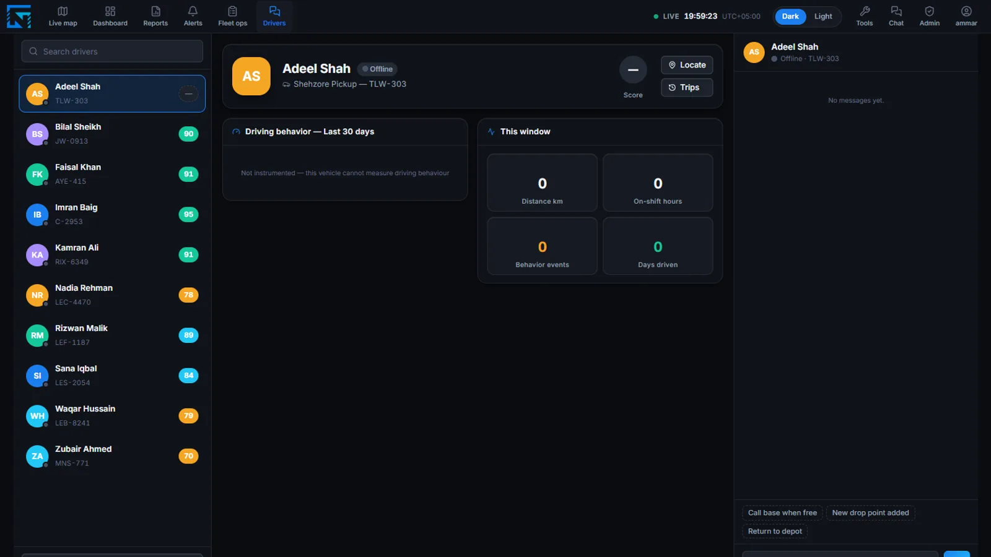Insert quick reply Return to depot
The width and height of the screenshot is (991, 557).
[x=774, y=531]
